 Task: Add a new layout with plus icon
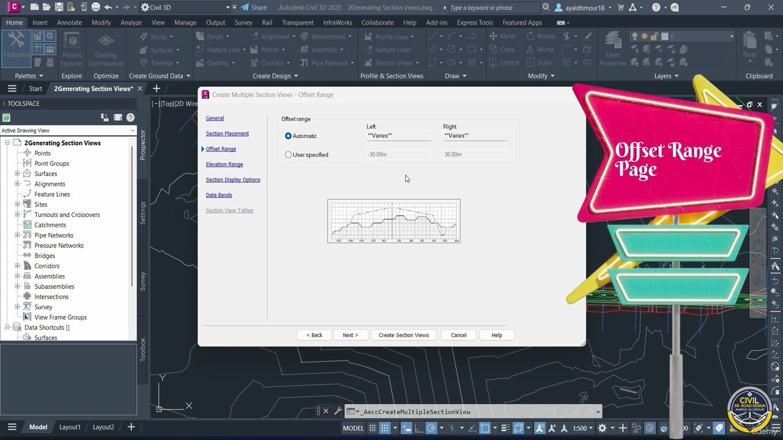131,427
